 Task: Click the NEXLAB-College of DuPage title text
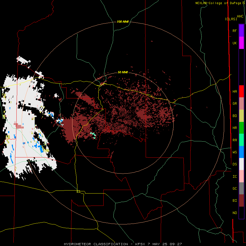219,3
